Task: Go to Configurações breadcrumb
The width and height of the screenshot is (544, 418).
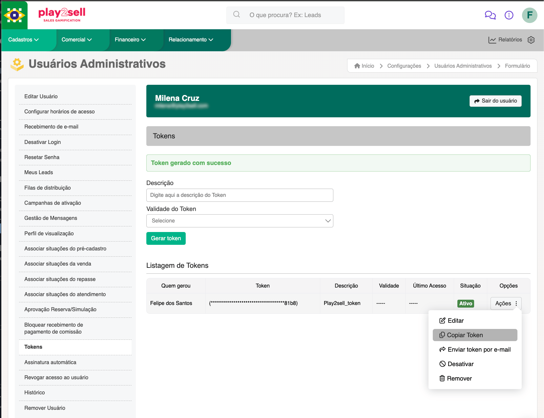Action: (404, 66)
